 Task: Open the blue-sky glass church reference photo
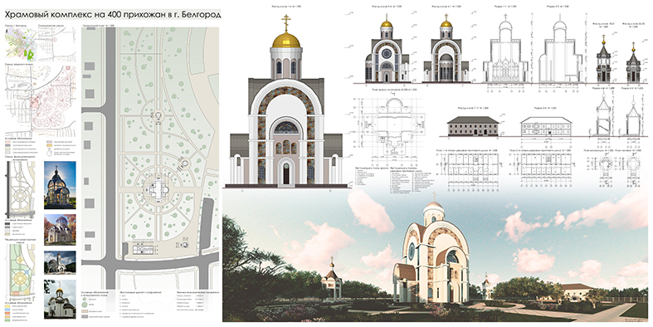(x=60, y=185)
